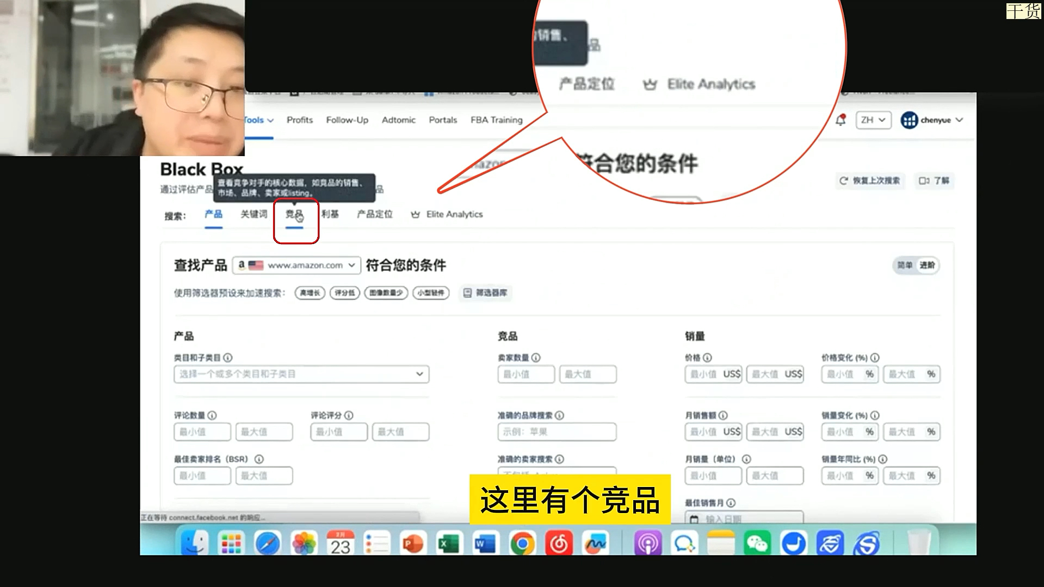This screenshot has width=1044, height=587.
Task: Open the Elite Analytics tab
Action: point(447,215)
